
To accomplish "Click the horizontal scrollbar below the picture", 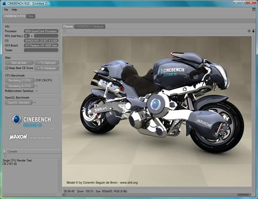I will coord(157,195).
